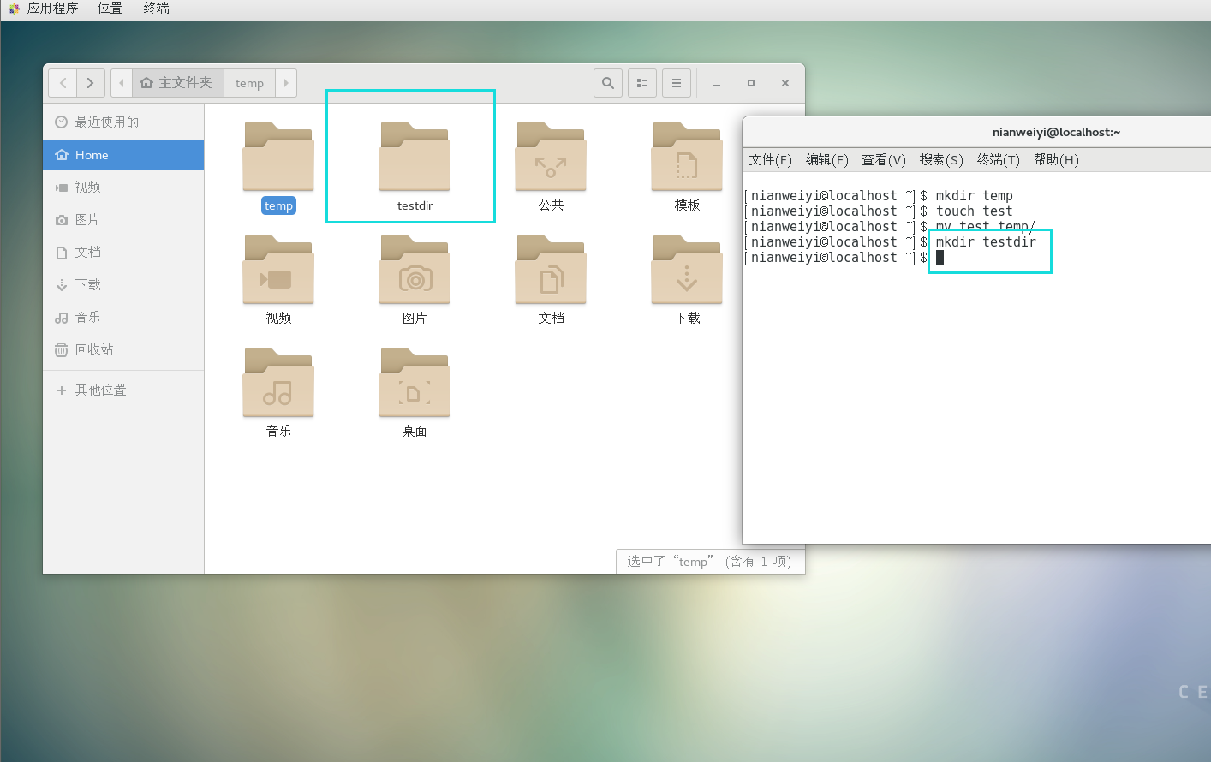The height and width of the screenshot is (762, 1211).
Task: Click the 'mkdir testdir' command text
Action: [986, 242]
